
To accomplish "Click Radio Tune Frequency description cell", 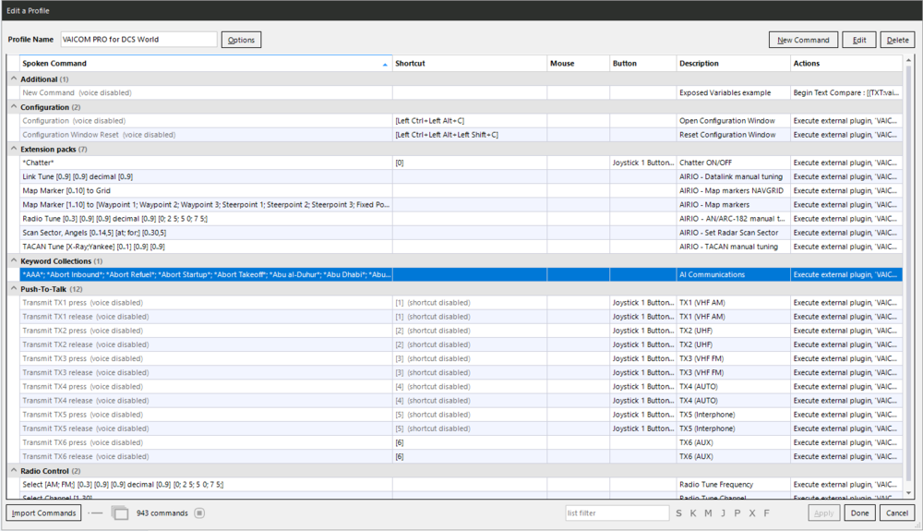I will coord(734,485).
